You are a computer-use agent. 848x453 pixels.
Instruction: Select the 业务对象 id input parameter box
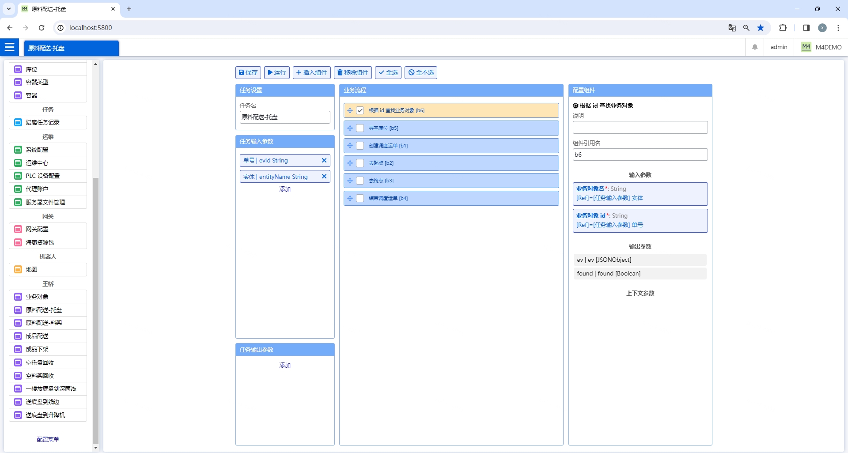640,221
